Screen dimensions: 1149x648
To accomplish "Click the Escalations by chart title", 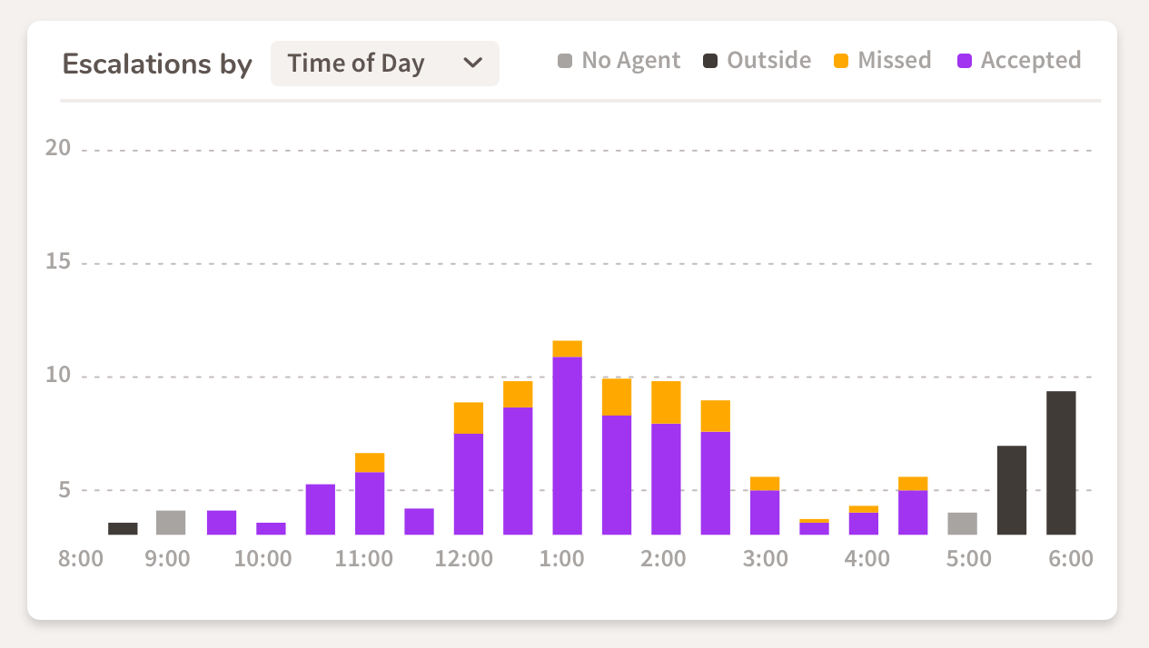I will pyautogui.click(x=156, y=64).
